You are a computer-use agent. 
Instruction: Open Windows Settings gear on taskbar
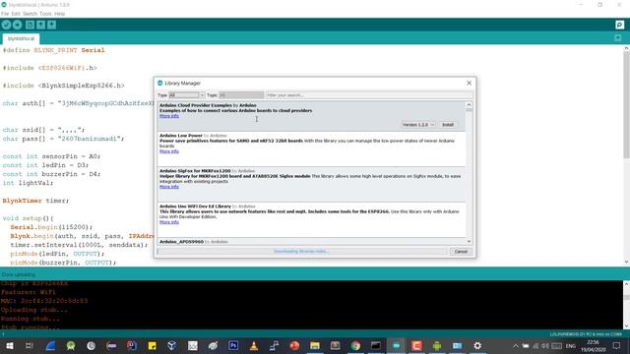(477, 345)
